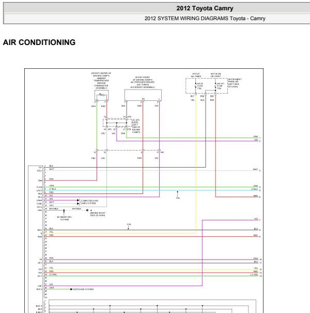Click the Ambient Temperature Sensor label
The image size is (310, 313).
pos(101,81)
